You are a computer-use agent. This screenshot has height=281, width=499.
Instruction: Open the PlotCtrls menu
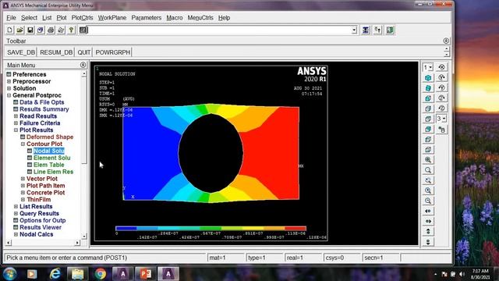(82, 18)
